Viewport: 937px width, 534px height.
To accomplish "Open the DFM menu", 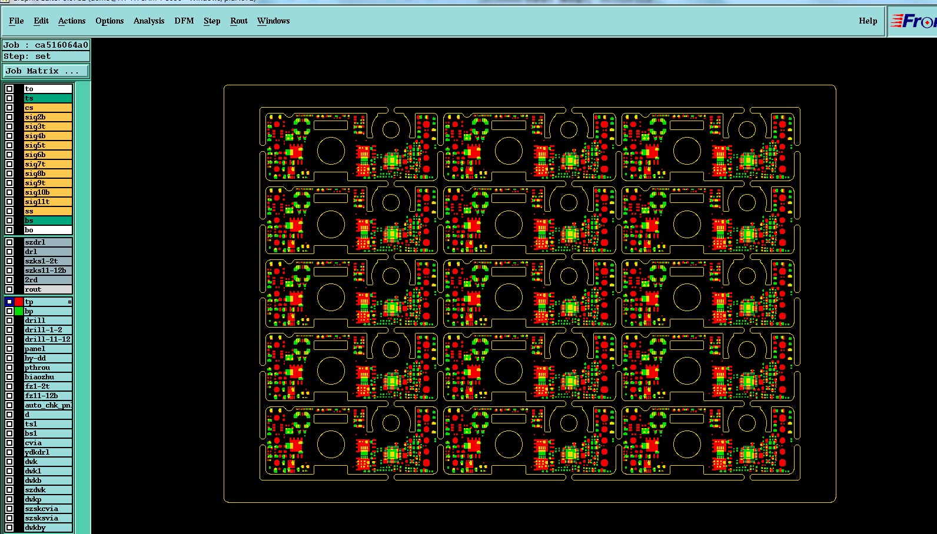I will click(184, 21).
